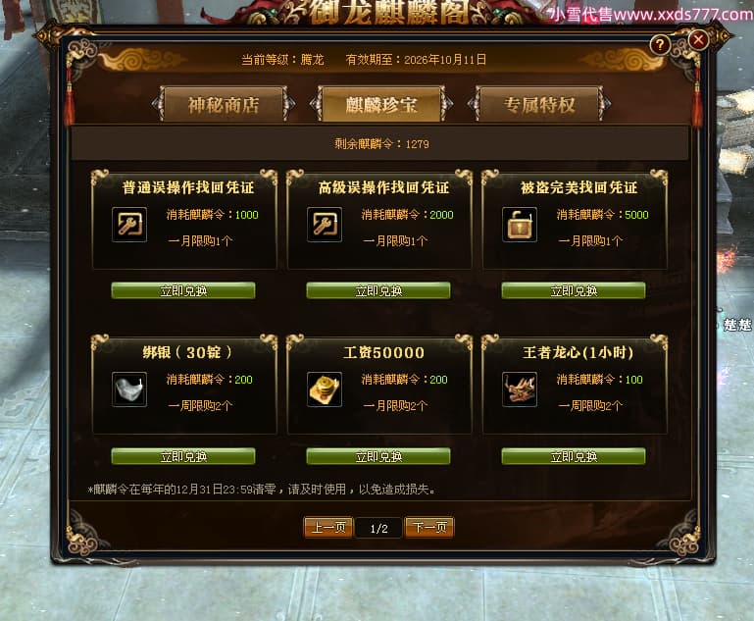Click 立即兑换 under 高级误操作找回凭证
The image size is (754, 621).
(x=378, y=291)
